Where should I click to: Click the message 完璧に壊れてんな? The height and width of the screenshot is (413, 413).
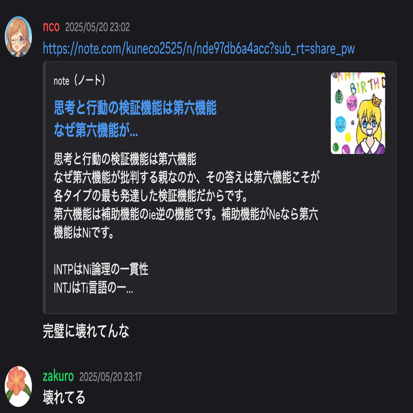(x=86, y=331)
